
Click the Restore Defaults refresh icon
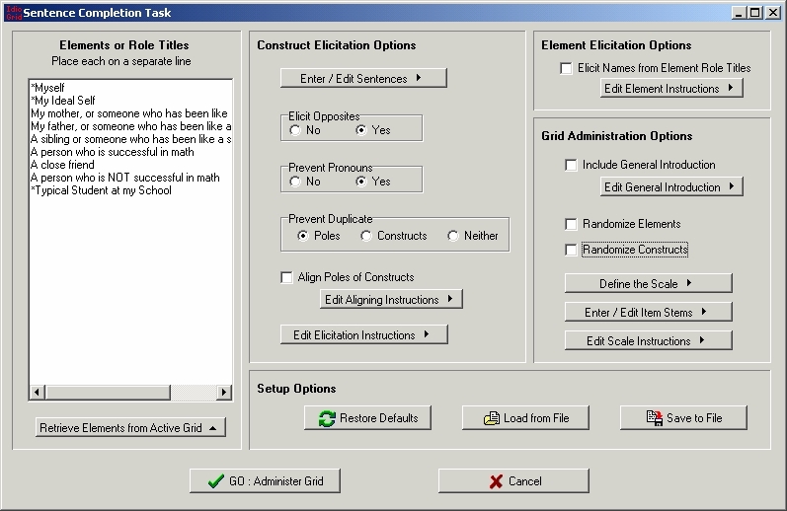(327, 418)
